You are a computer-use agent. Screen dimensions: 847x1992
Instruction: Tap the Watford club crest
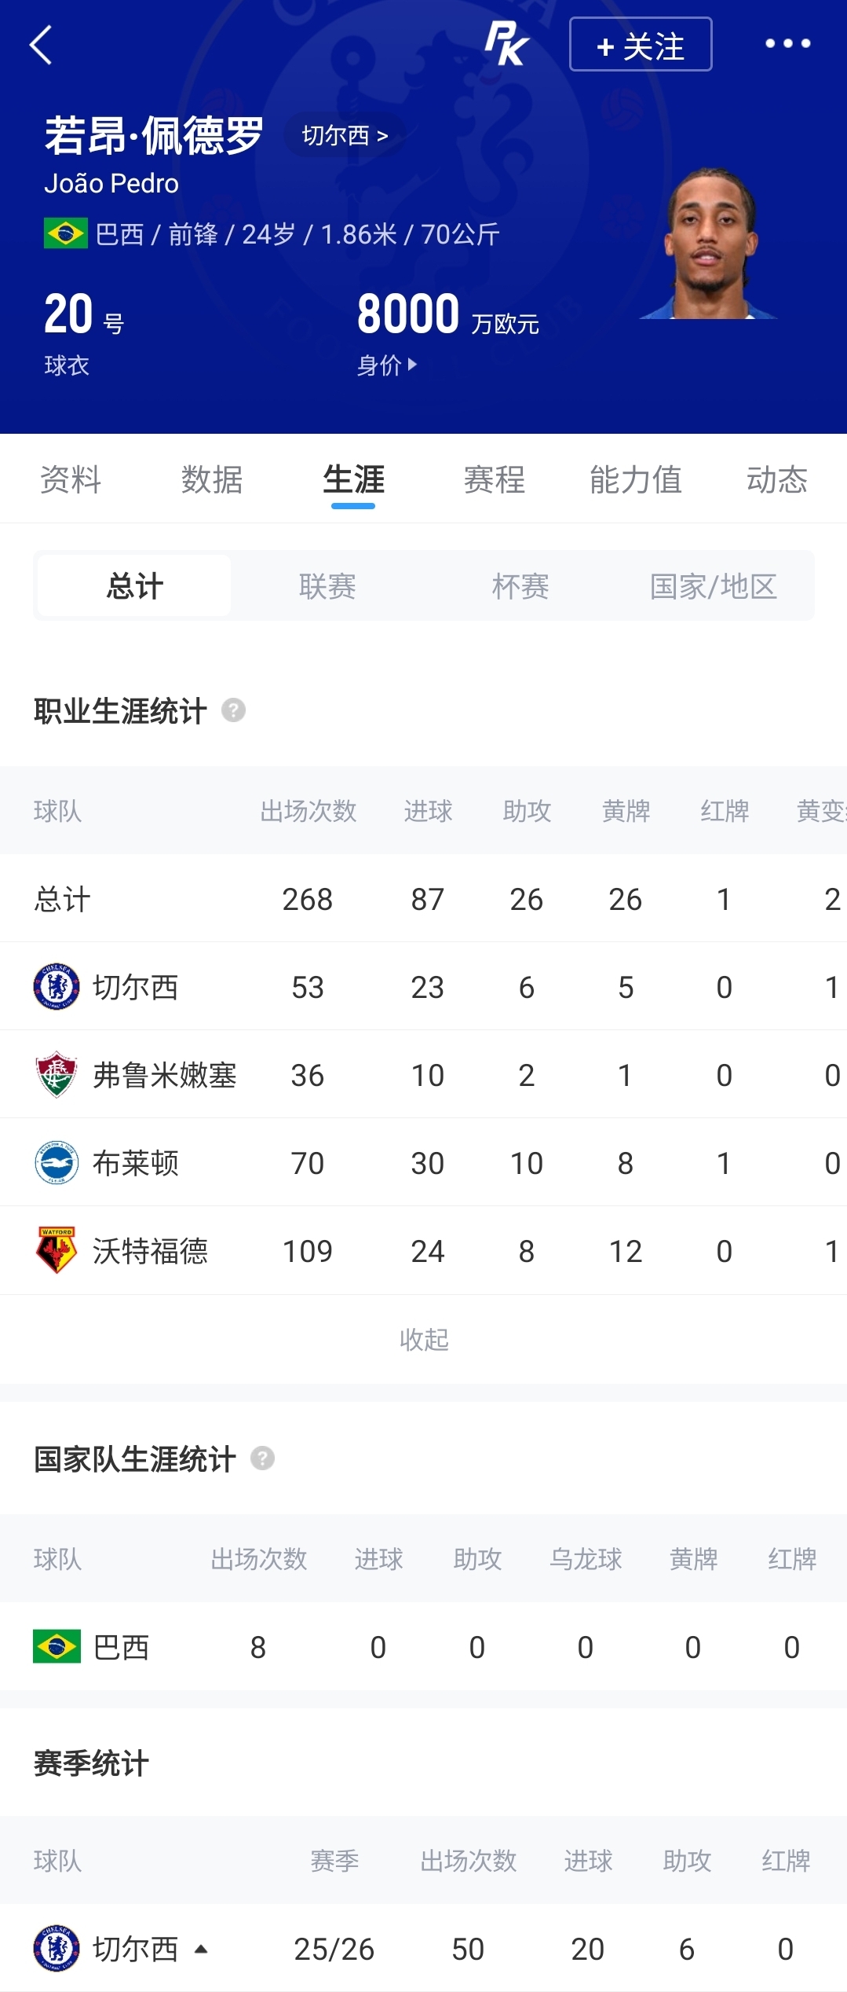point(57,1250)
